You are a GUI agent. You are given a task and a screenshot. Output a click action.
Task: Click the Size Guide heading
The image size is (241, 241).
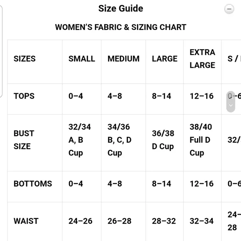(120, 8)
